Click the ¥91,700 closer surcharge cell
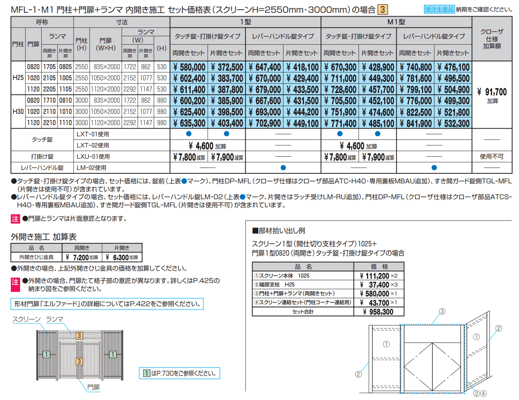The width and height of the screenshot is (519, 400). (492, 92)
